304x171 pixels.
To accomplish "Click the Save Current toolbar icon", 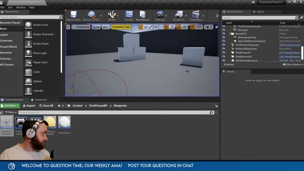I will pos(73,16).
